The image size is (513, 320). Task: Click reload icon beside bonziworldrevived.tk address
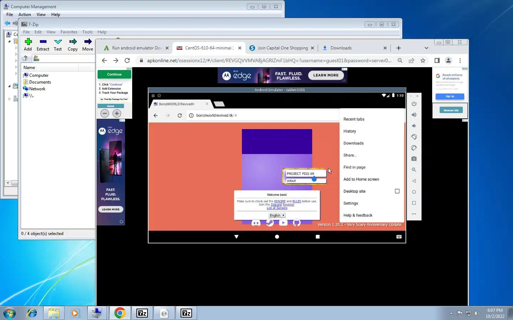click(x=180, y=115)
